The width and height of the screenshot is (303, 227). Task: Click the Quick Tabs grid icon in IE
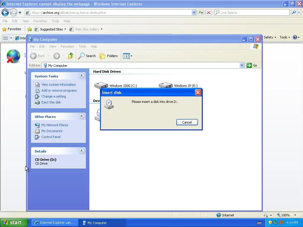(x=6, y=38)
